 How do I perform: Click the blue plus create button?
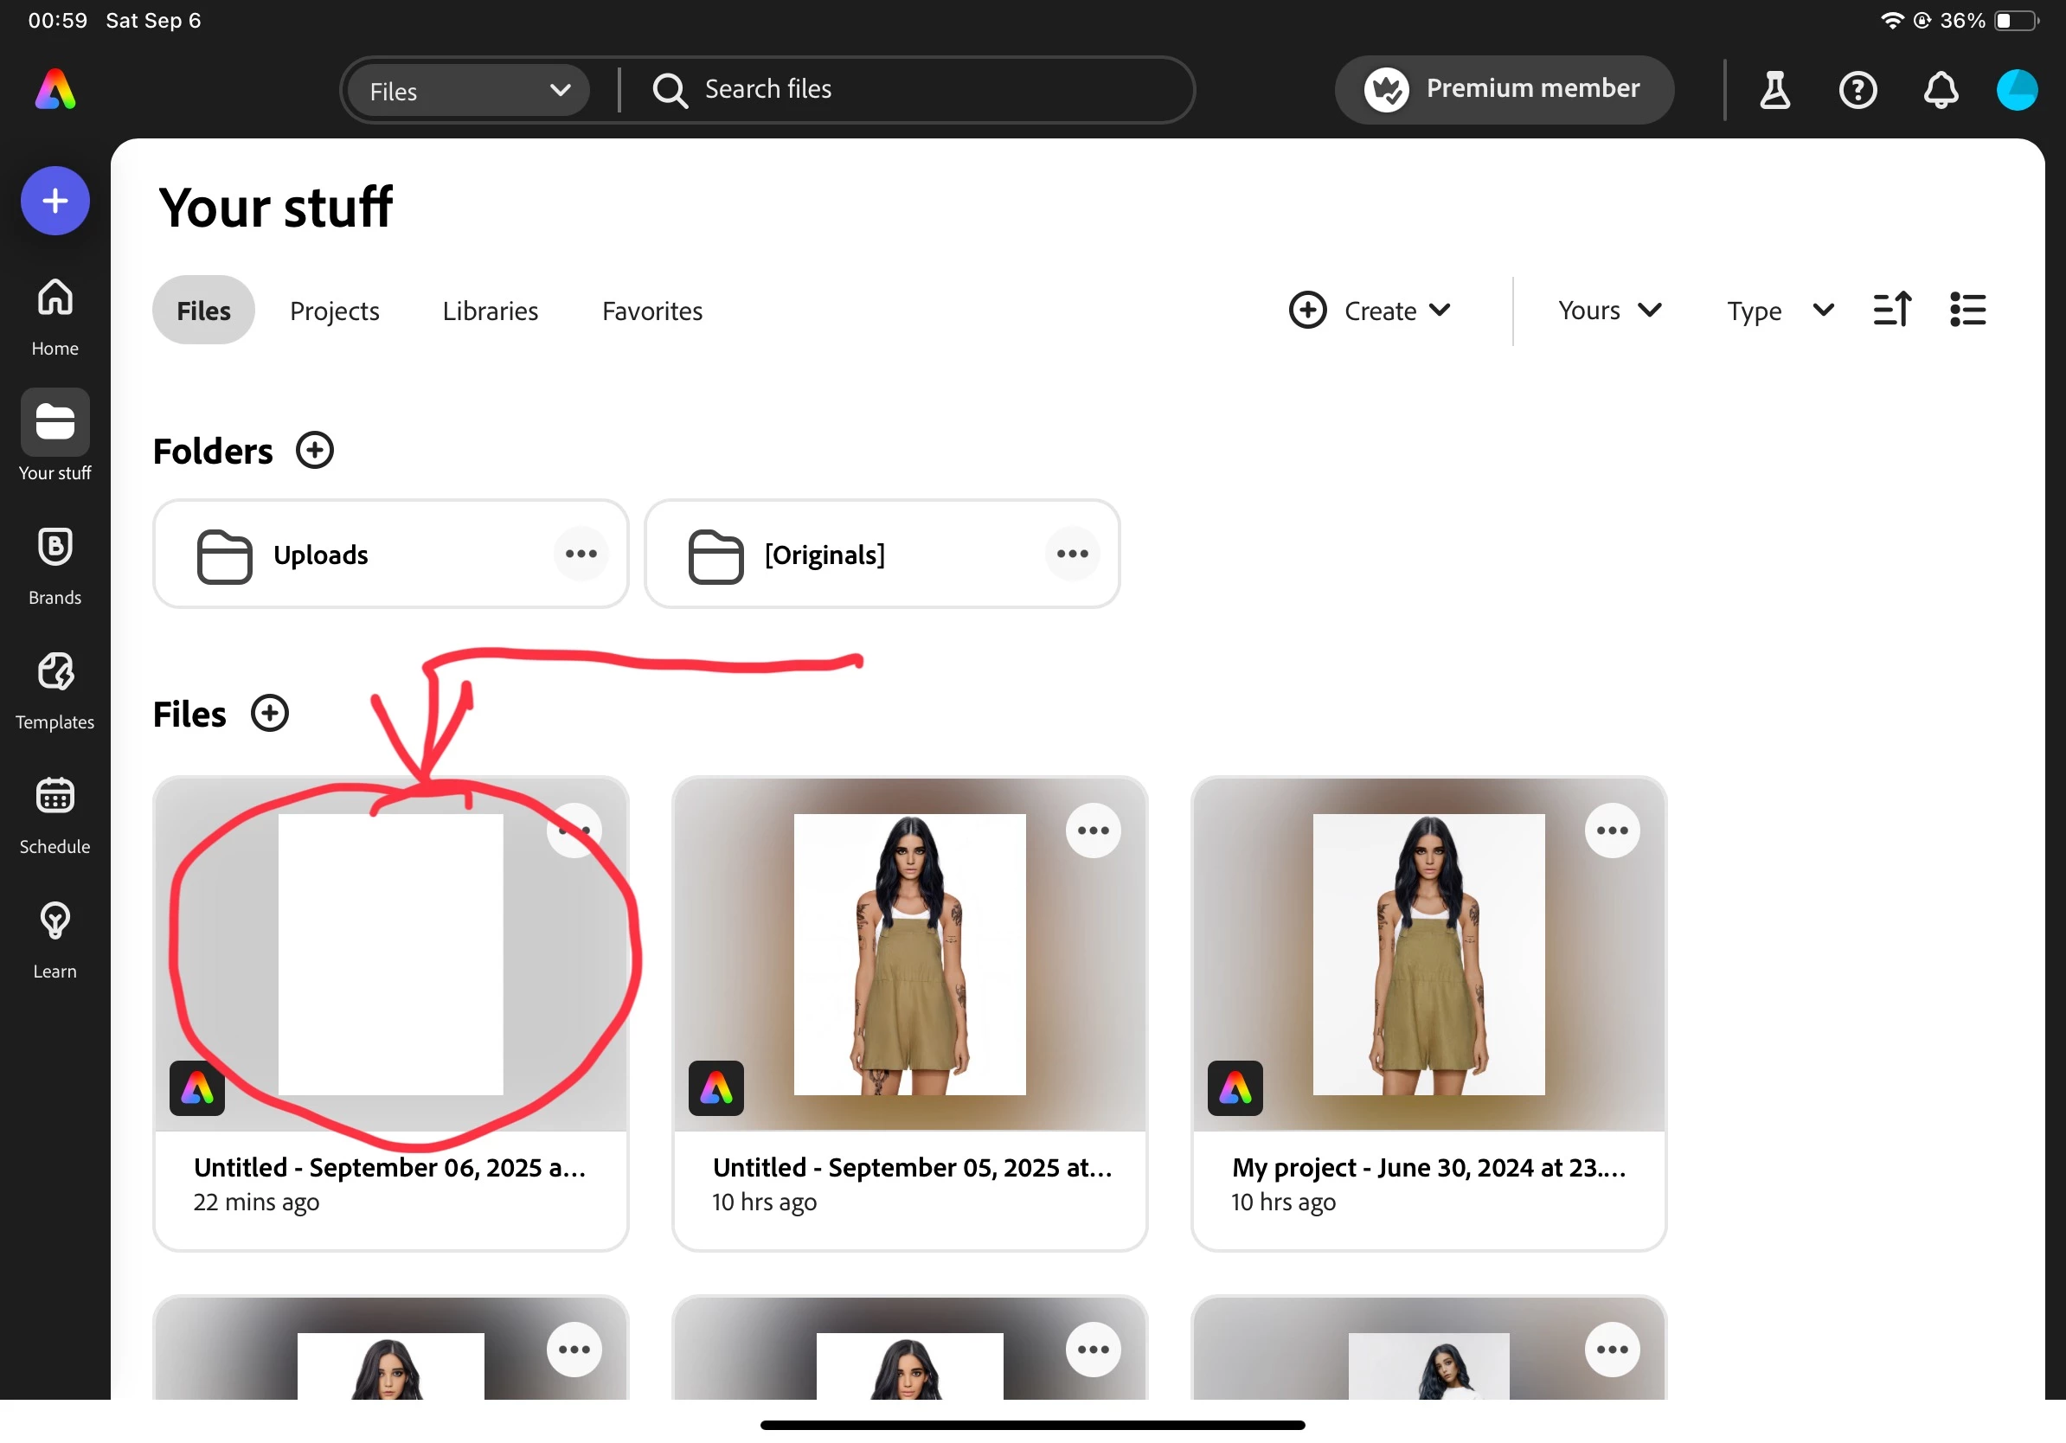[55, 201]
